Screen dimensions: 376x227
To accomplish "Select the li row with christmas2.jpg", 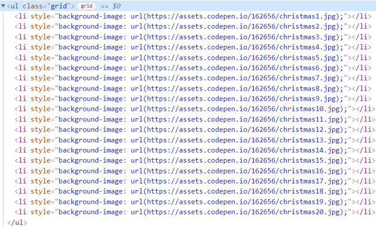I will coord(193,26).
